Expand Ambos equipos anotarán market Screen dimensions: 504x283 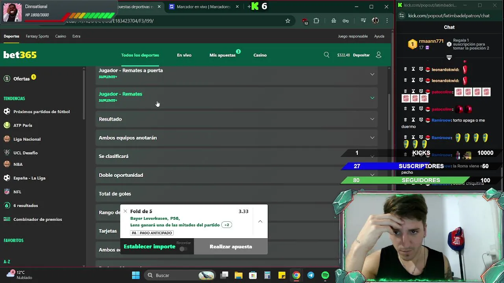click(x=237, y=138)
